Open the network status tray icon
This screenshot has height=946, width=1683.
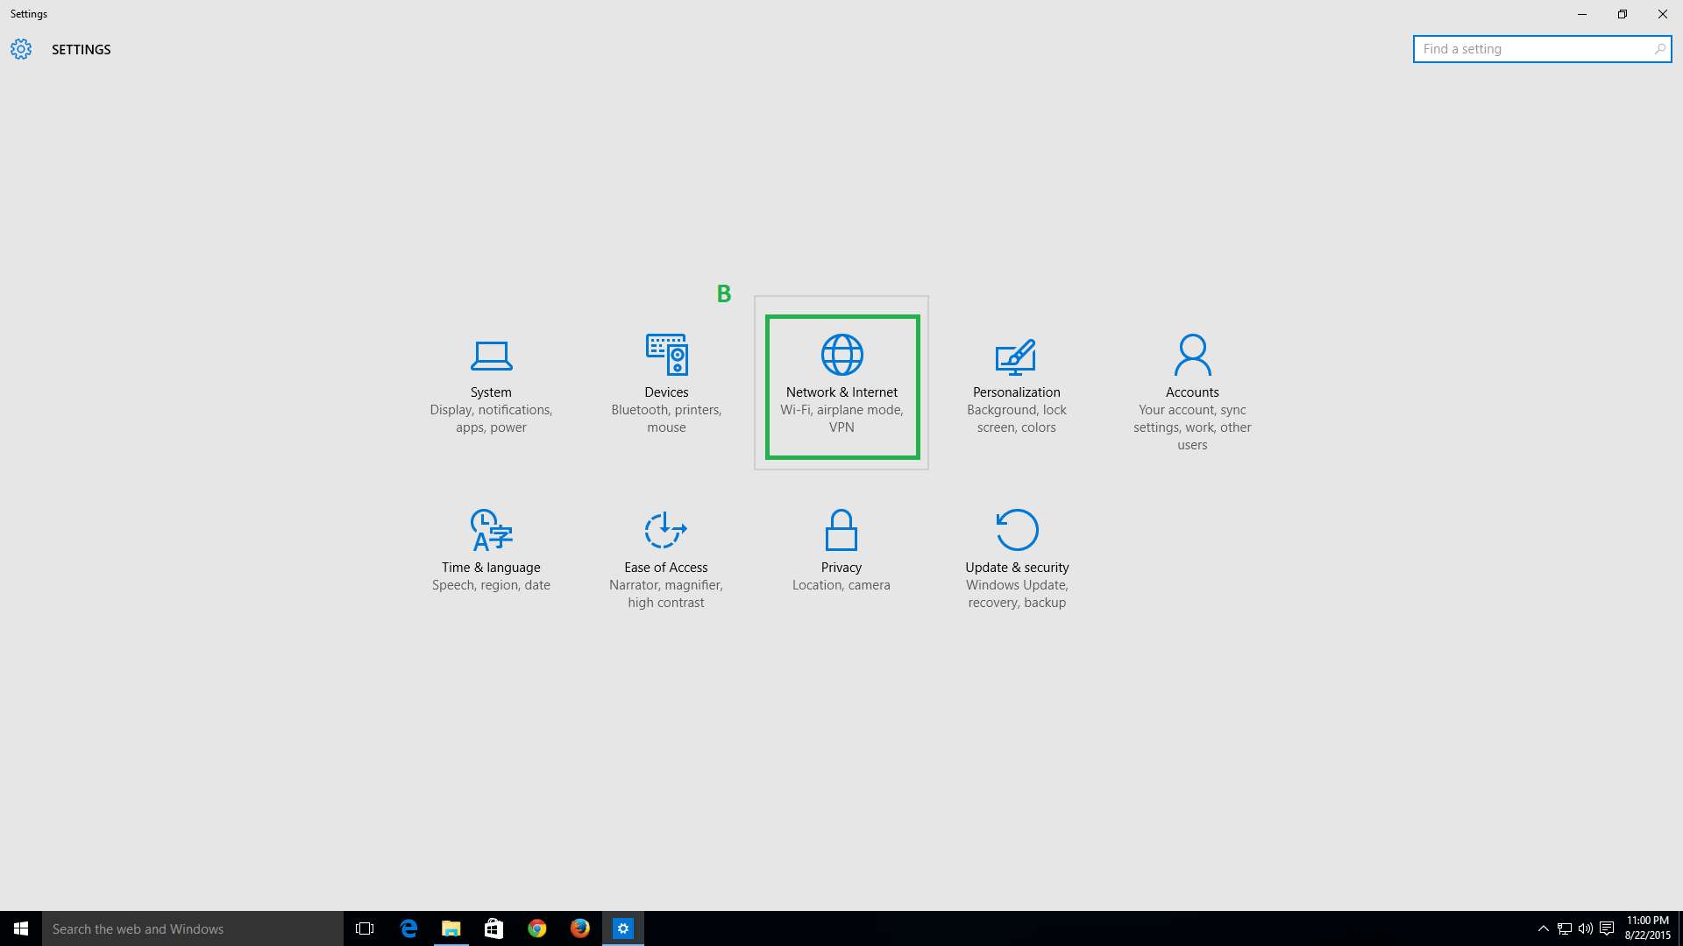click(1565, 928)
